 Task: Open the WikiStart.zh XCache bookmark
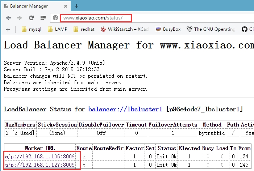tap(125, 29)
